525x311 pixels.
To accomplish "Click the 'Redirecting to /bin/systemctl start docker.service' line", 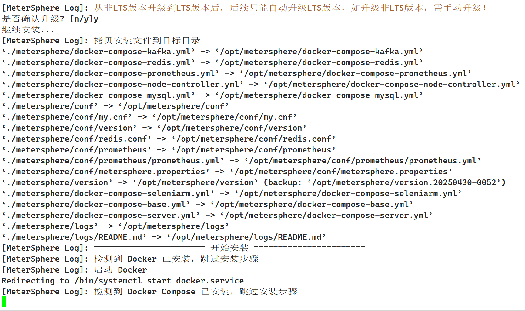I will (122, 281).
